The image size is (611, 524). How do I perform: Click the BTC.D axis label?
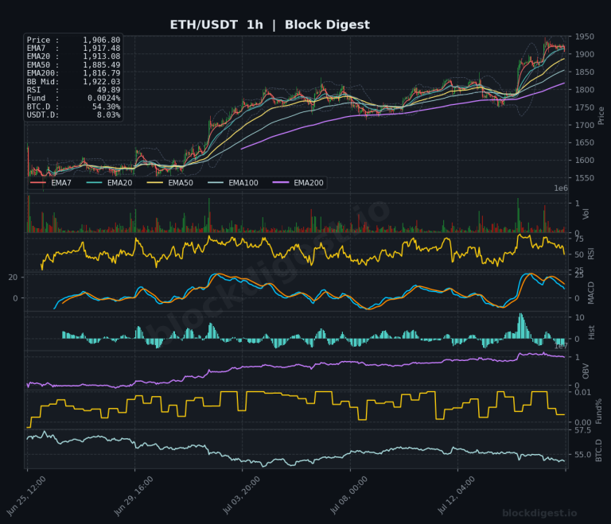(598, 451)
